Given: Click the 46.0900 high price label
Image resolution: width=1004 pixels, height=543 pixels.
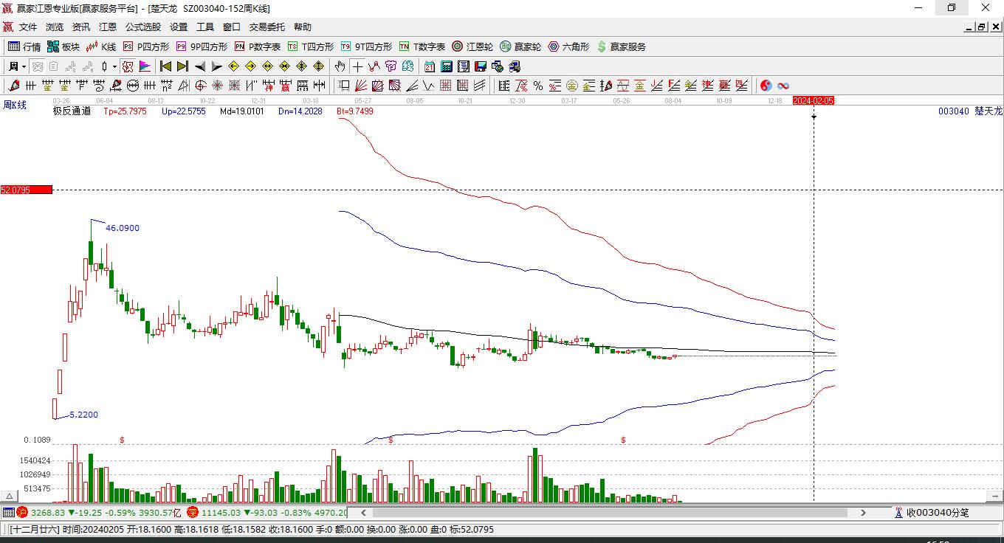Looking at the screenshot, I should click(123, 228).
